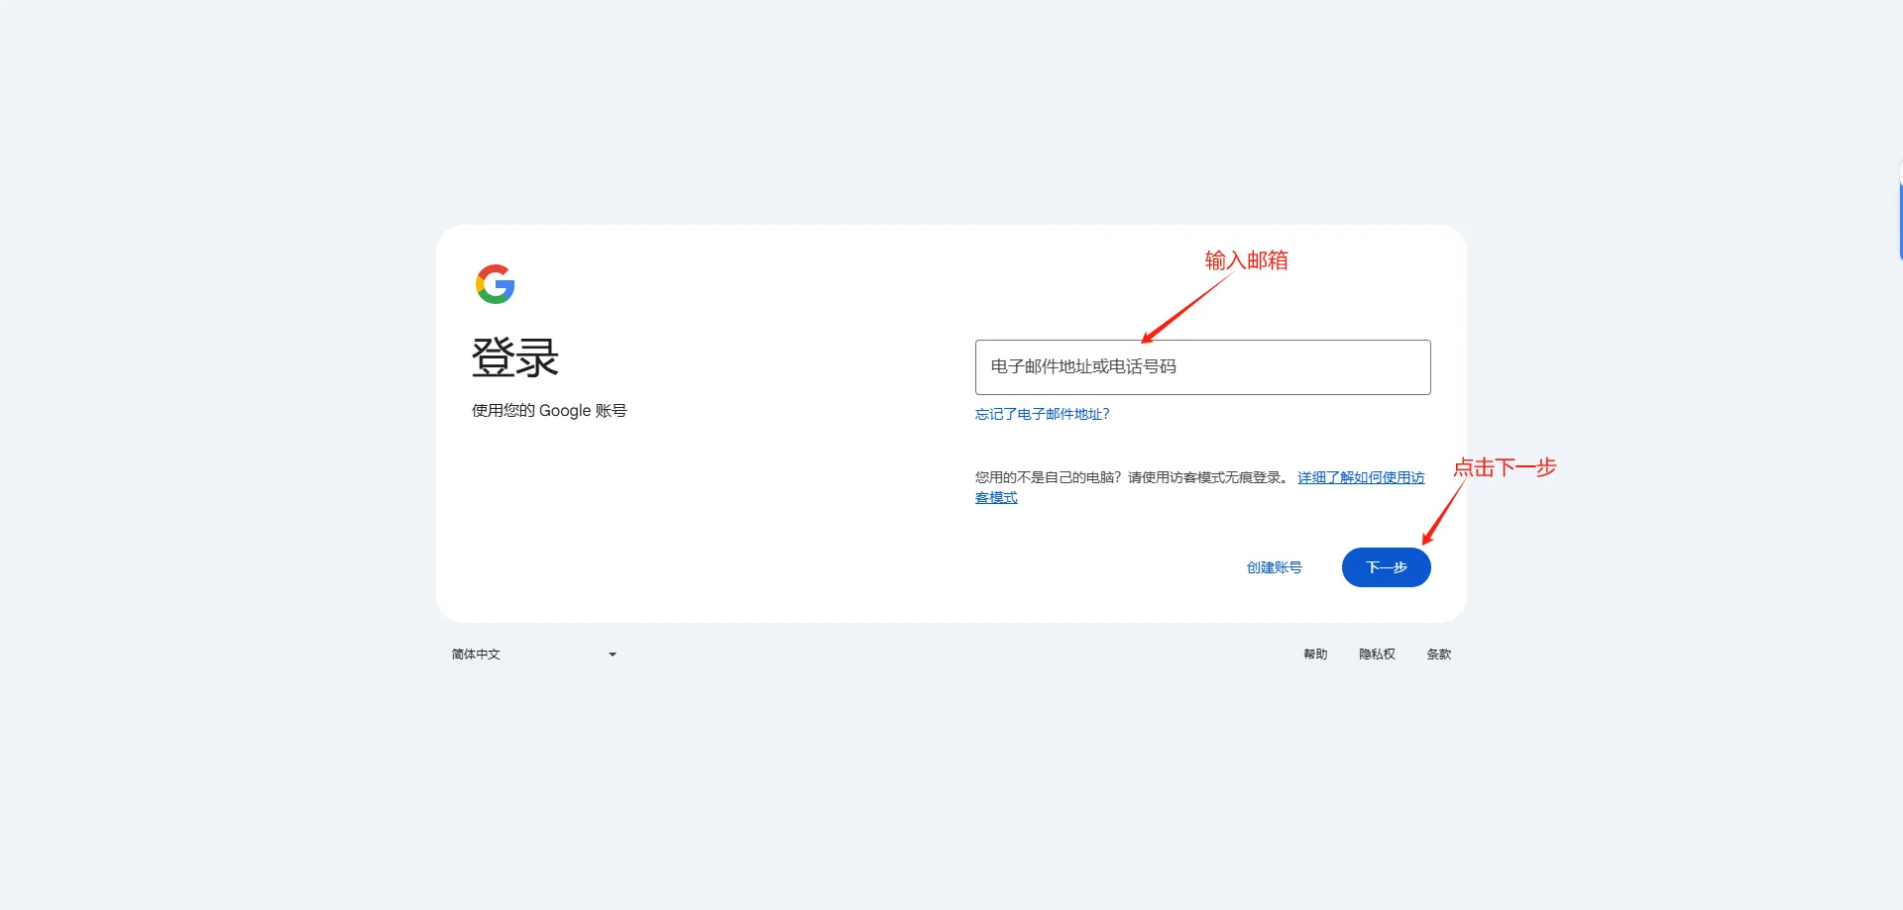Click the 使用您的 Google 账号 subtitle text

pos(549,411)
